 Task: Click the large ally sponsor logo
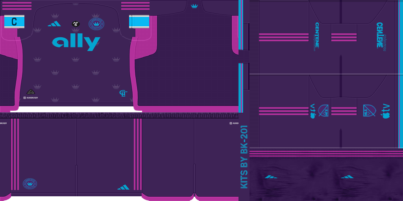pos(76,43)
